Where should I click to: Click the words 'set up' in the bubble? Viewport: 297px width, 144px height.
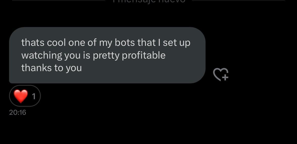[x=177, y=43]
